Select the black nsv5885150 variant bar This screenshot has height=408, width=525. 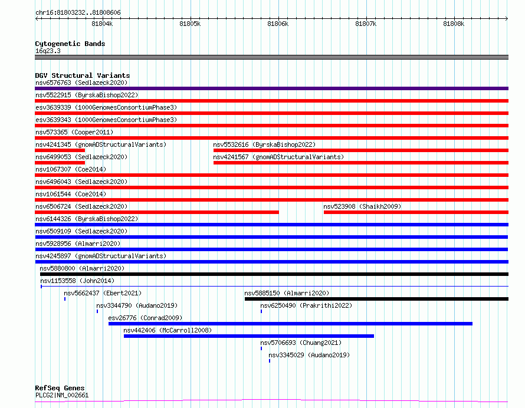pos(377,299)
